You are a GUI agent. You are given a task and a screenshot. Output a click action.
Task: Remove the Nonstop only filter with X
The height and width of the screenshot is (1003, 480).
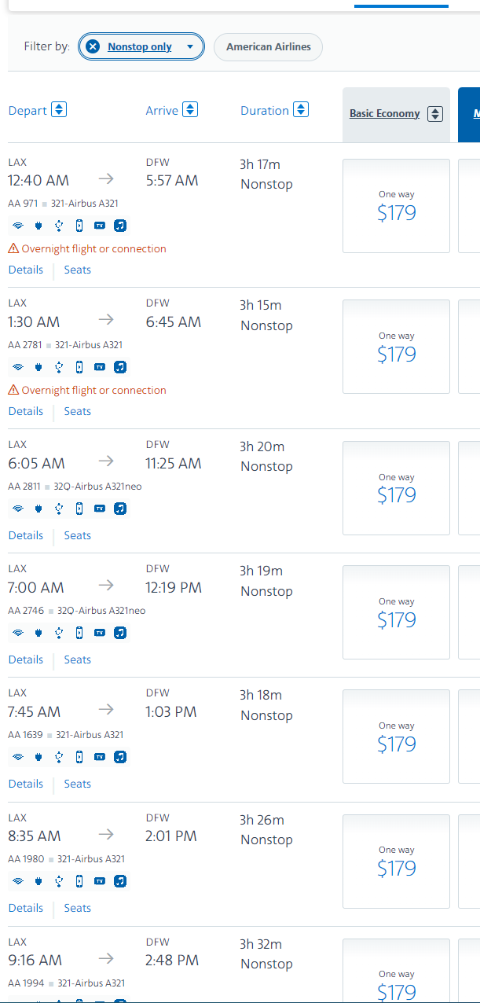tap(93, 47)
